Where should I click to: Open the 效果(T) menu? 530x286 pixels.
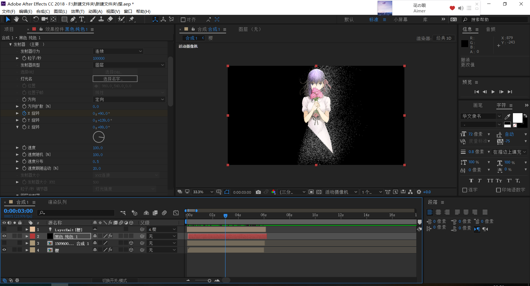78,11
